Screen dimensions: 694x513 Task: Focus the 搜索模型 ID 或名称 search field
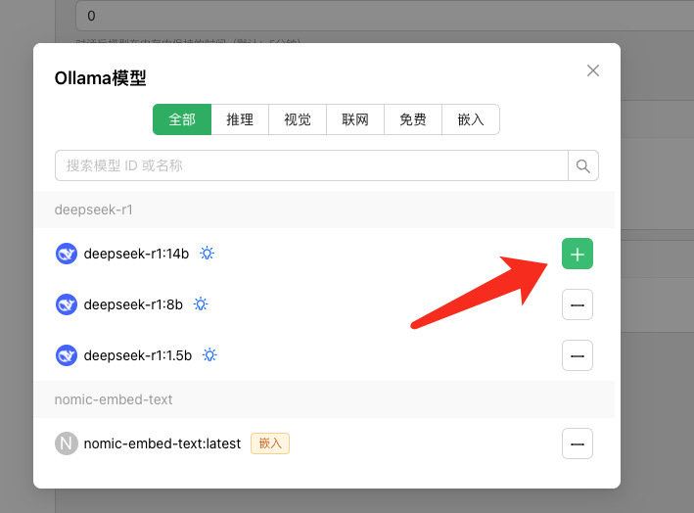coord(311,165)
